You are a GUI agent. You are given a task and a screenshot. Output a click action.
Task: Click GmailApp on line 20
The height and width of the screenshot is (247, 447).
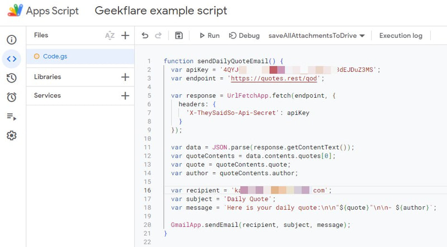pyautogui.click(x=186, y=225)
